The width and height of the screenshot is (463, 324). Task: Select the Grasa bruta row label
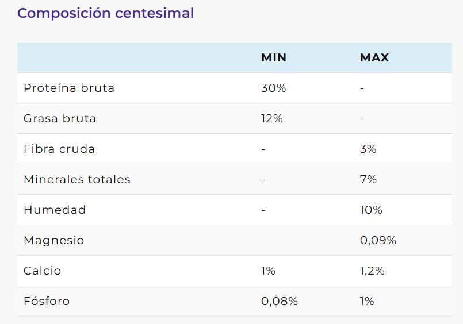point(60,118)
